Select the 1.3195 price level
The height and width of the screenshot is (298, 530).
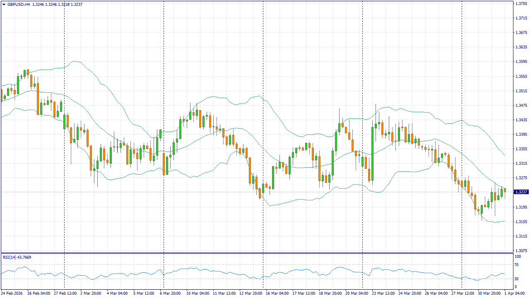(x=520, y=207)
